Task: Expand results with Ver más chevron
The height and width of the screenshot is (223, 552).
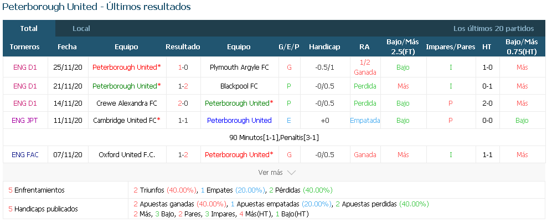Action: tap(277, 172)
